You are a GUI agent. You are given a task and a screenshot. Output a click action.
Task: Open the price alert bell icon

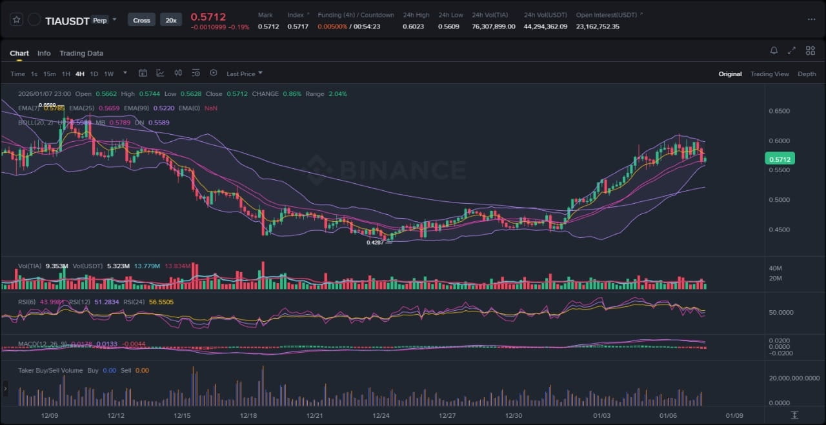(x=774, y=51)
